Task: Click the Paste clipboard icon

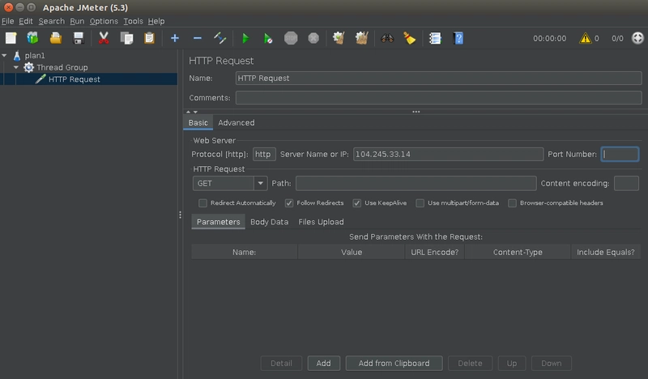Action: [149, 38]
